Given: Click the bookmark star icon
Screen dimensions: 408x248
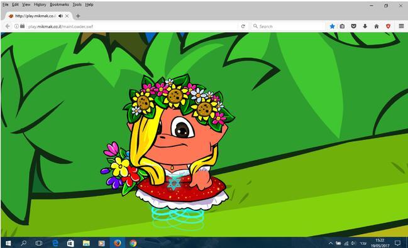Looking at the screenshot, I should [333, 26].
